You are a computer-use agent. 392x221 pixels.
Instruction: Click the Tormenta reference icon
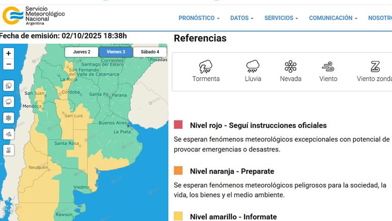(x=206, y=67)
